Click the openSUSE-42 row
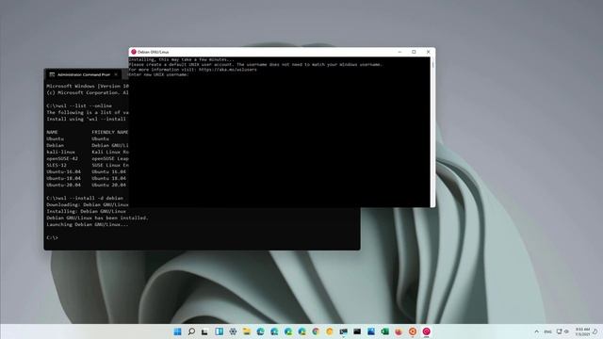This screenshot has height=339, width=603. point(88,158)
